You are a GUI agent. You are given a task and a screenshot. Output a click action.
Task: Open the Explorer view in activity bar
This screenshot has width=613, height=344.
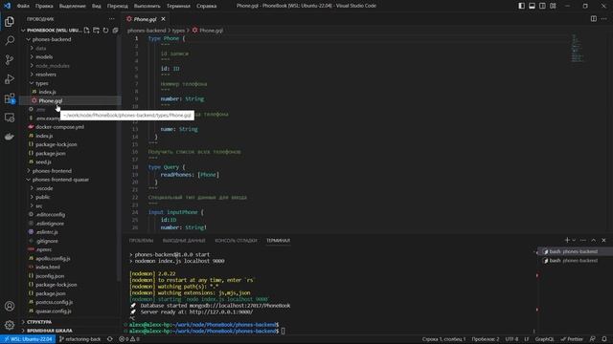pyautogui.click(x=10, y=21)
